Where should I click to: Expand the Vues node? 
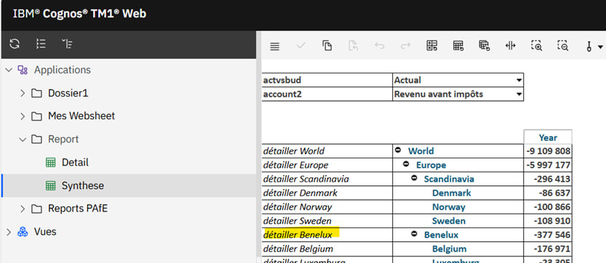(9, 232)
